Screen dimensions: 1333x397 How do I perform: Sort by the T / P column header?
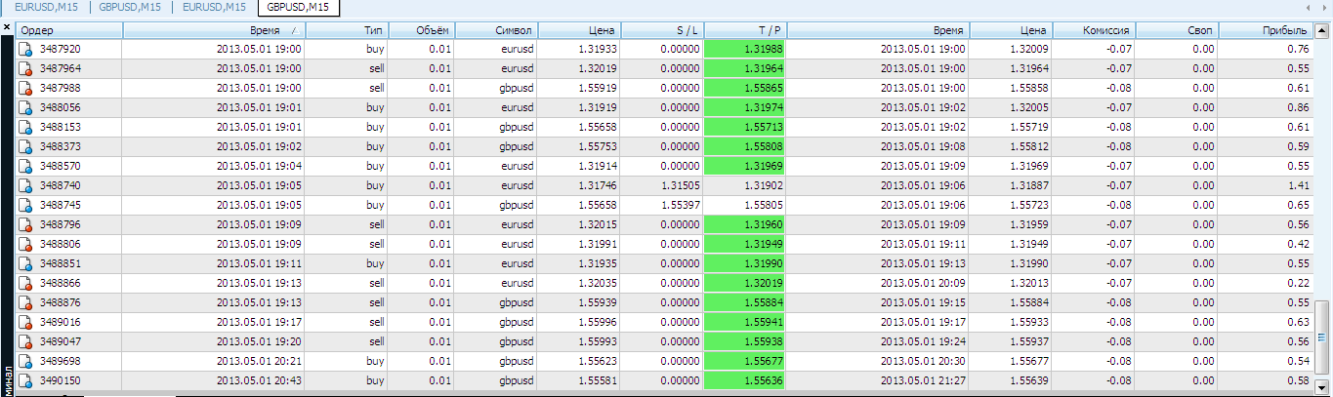pyautogui.click(x=744, y=31)
